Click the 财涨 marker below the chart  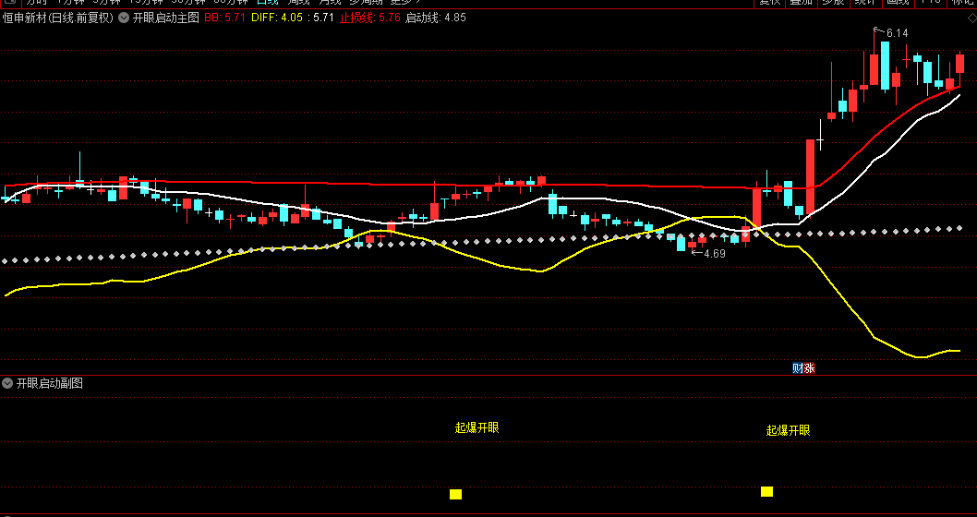tap(803, 368)
